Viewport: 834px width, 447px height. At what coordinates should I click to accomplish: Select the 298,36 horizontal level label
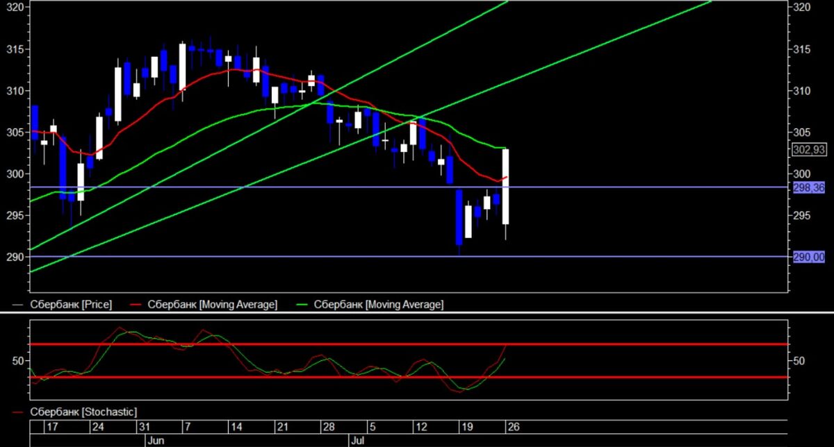pyautogui.click(x=808, y=187)
